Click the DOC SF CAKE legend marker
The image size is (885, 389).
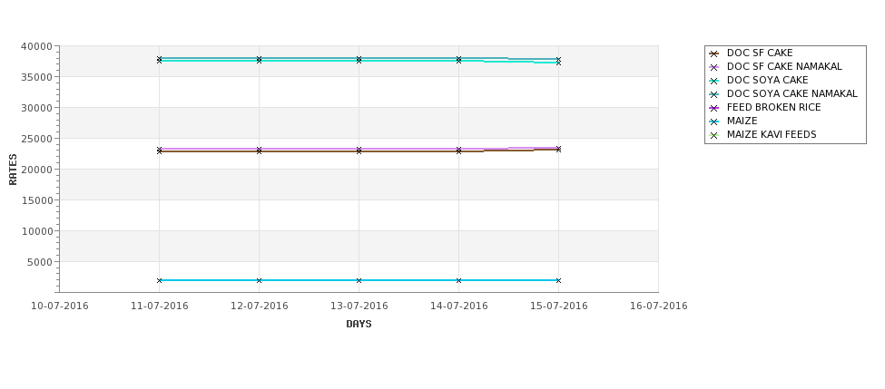[713, 53]
